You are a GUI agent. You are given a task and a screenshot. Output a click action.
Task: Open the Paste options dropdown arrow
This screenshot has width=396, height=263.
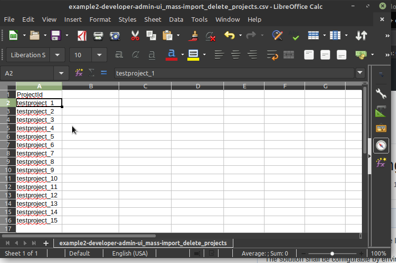tap(178, 36)
